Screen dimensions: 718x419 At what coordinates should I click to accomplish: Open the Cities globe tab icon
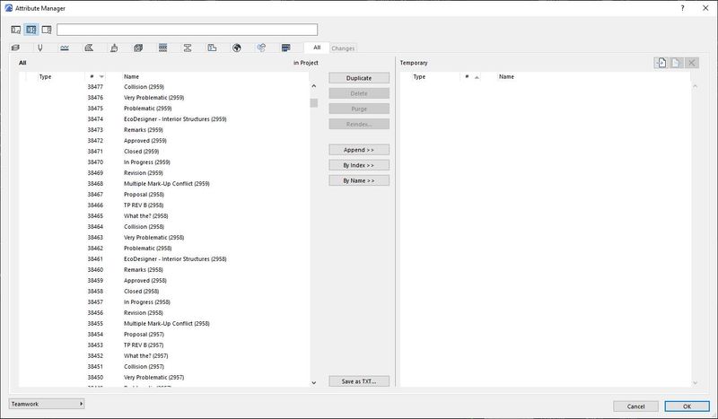(x=237, y=48)
